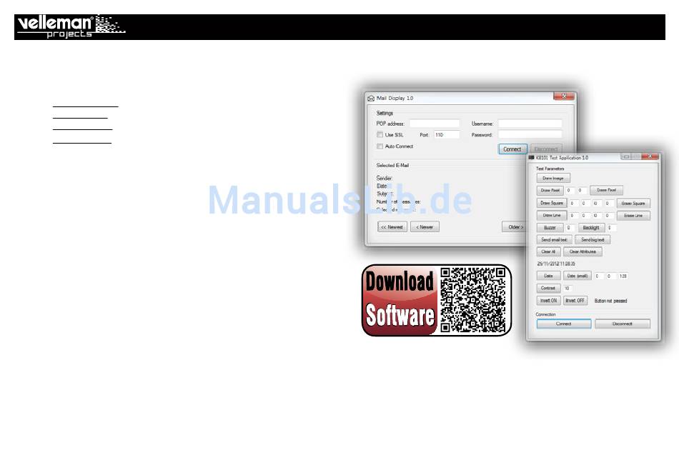Click the Draw Pixel button
The image size is (679, 475).
point(550,190)
